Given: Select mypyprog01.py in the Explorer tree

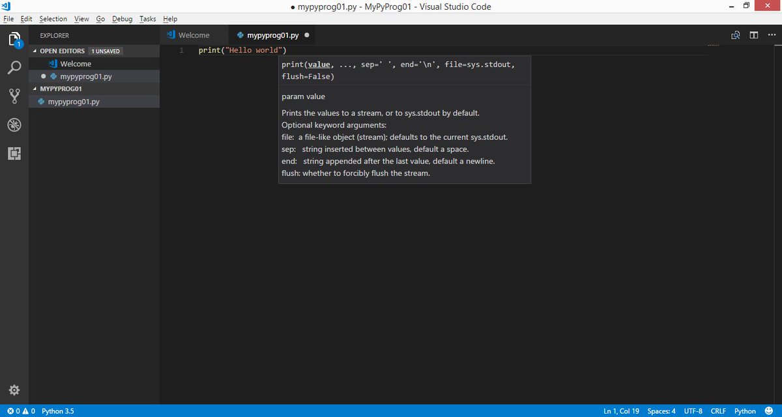Looking at the screenshot, I should 74,102.
